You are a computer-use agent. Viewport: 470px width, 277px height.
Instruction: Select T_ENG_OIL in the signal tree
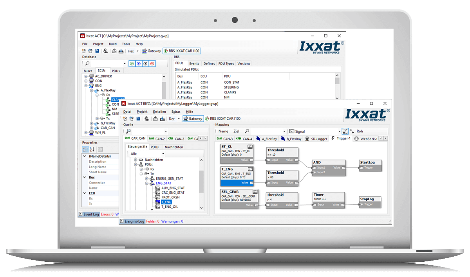[169, 207]
